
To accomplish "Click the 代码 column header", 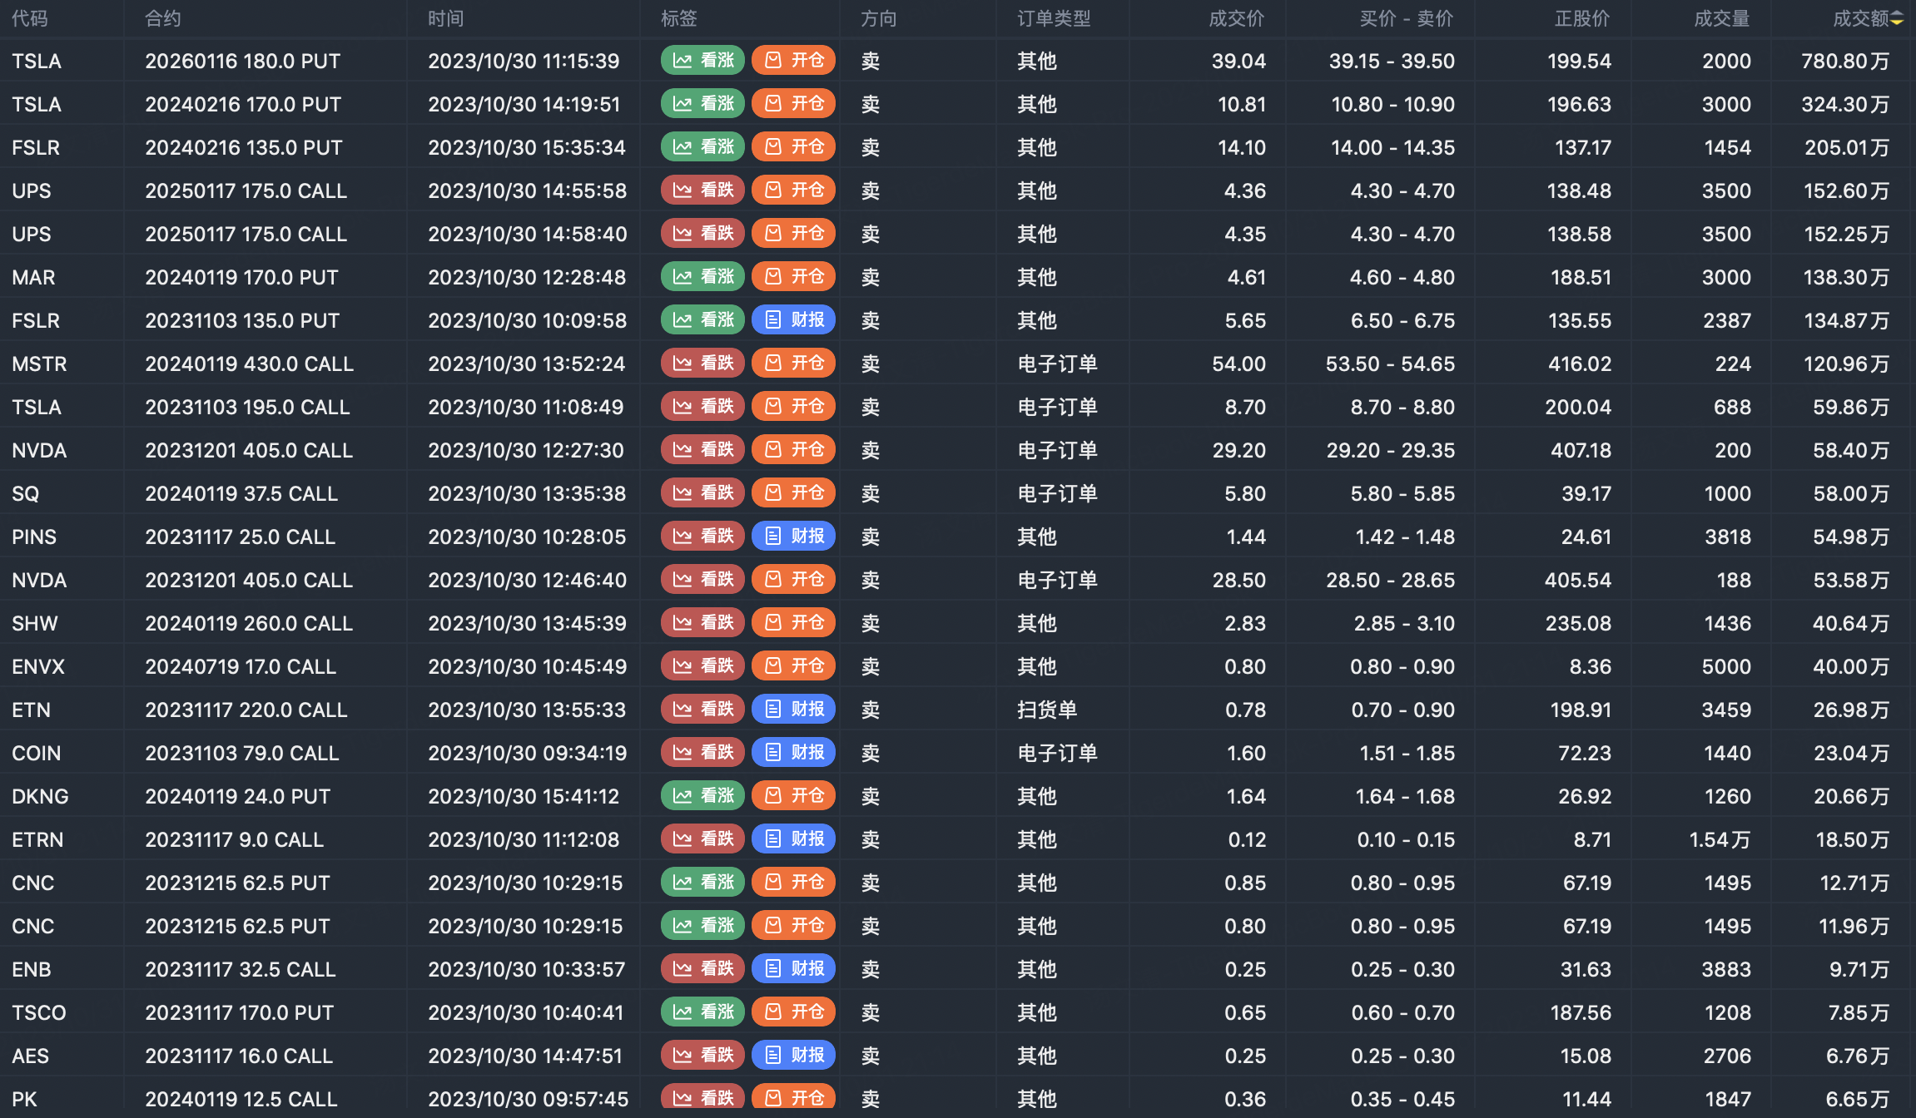I will pos(30,19).
